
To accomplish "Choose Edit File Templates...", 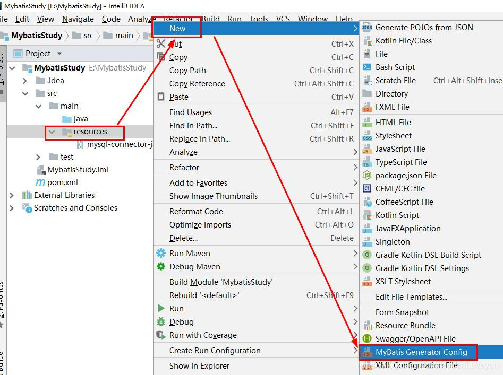I will pyautogui.click(x=431, y=297).
